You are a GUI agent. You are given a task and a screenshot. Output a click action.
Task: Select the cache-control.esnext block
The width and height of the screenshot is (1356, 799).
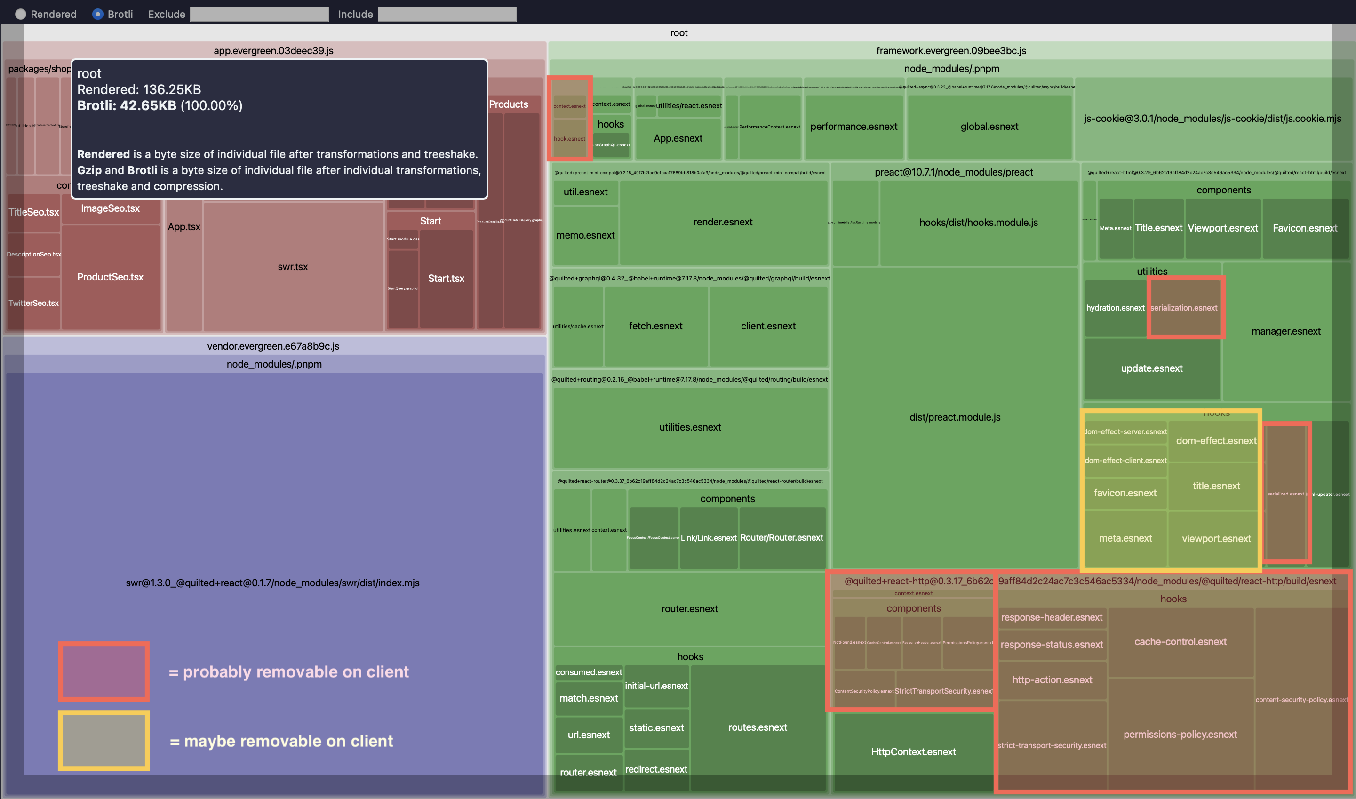pos(1180,641)
